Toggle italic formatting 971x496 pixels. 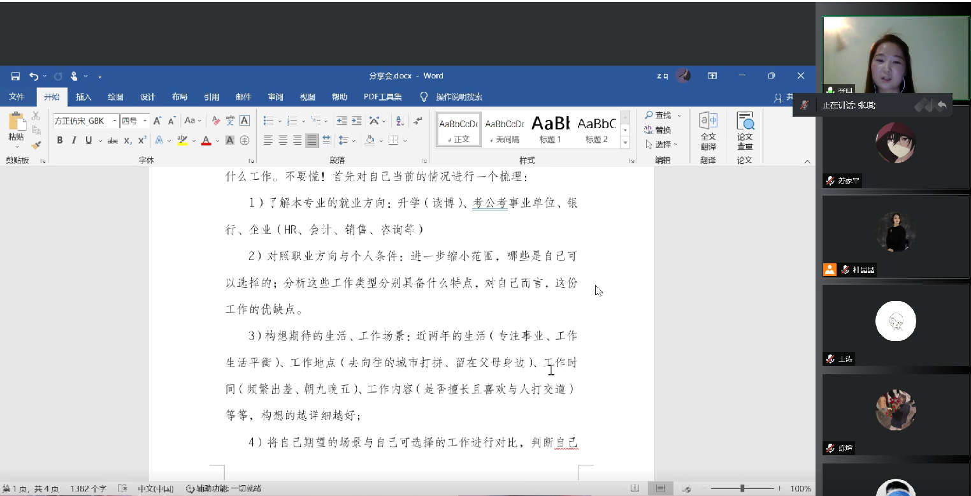[x=74, y=140]
